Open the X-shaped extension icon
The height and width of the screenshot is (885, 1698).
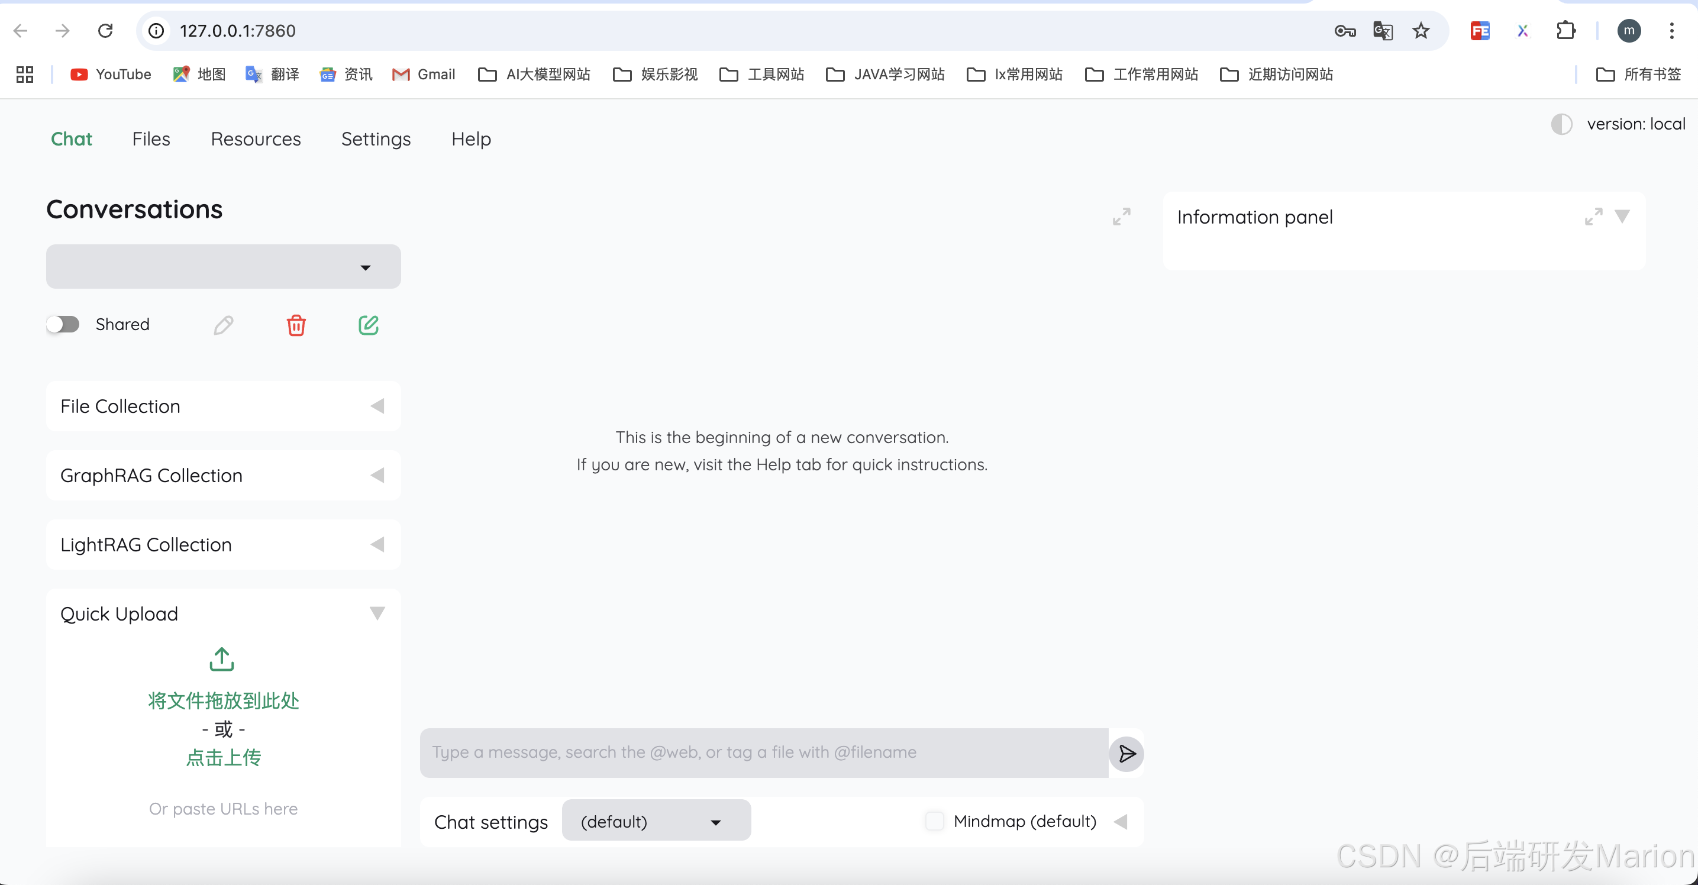pos(1522,31)
